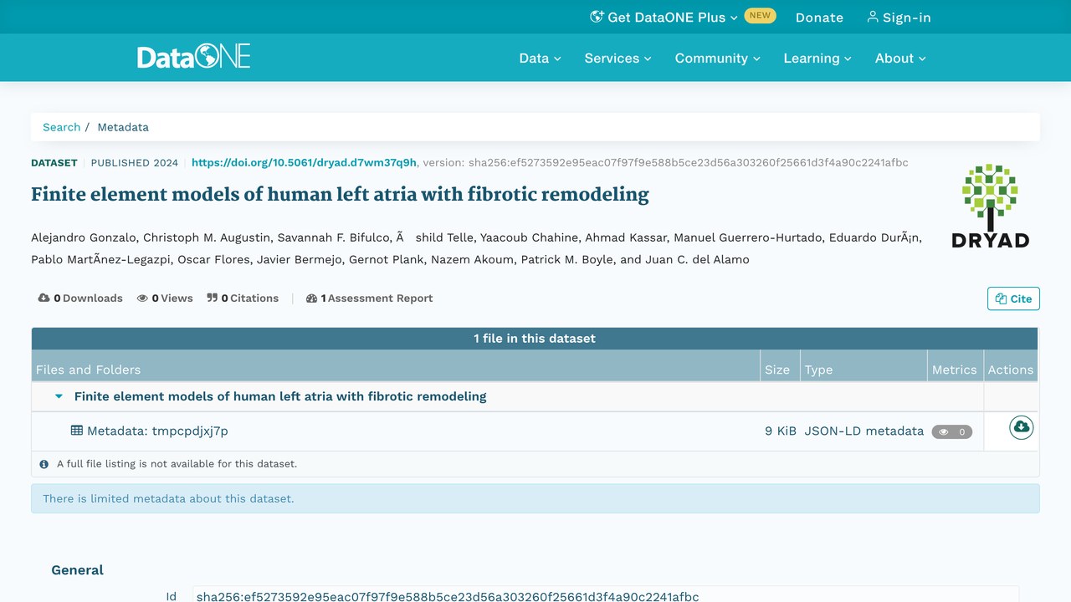The height and width of the screenshot is (602, 1071).
Task: Click the DataONE logo
Action: point(194,58)
